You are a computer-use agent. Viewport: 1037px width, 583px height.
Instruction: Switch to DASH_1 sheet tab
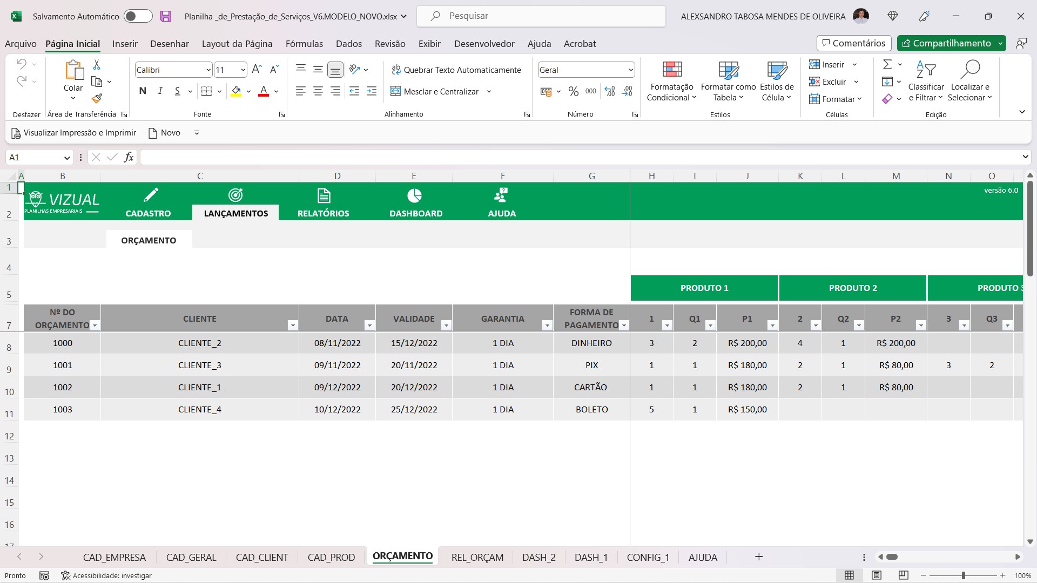(591, 557)
